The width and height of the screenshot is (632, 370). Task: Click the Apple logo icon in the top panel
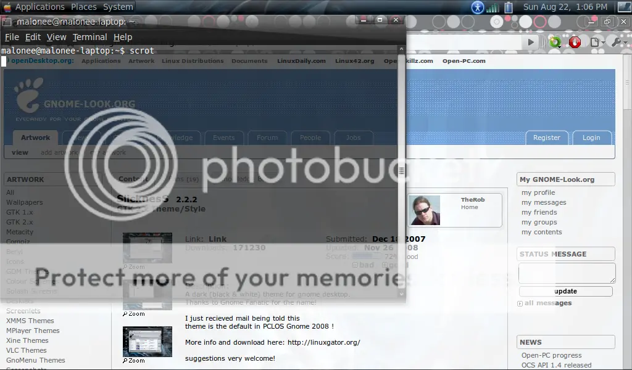pos(6,7)
